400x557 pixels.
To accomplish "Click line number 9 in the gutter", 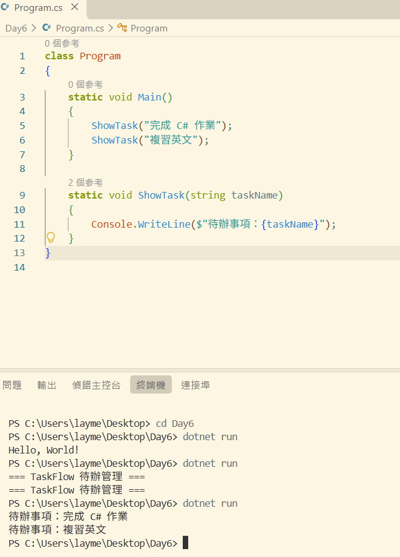I will pyautogui.click(x=22, y=196).
